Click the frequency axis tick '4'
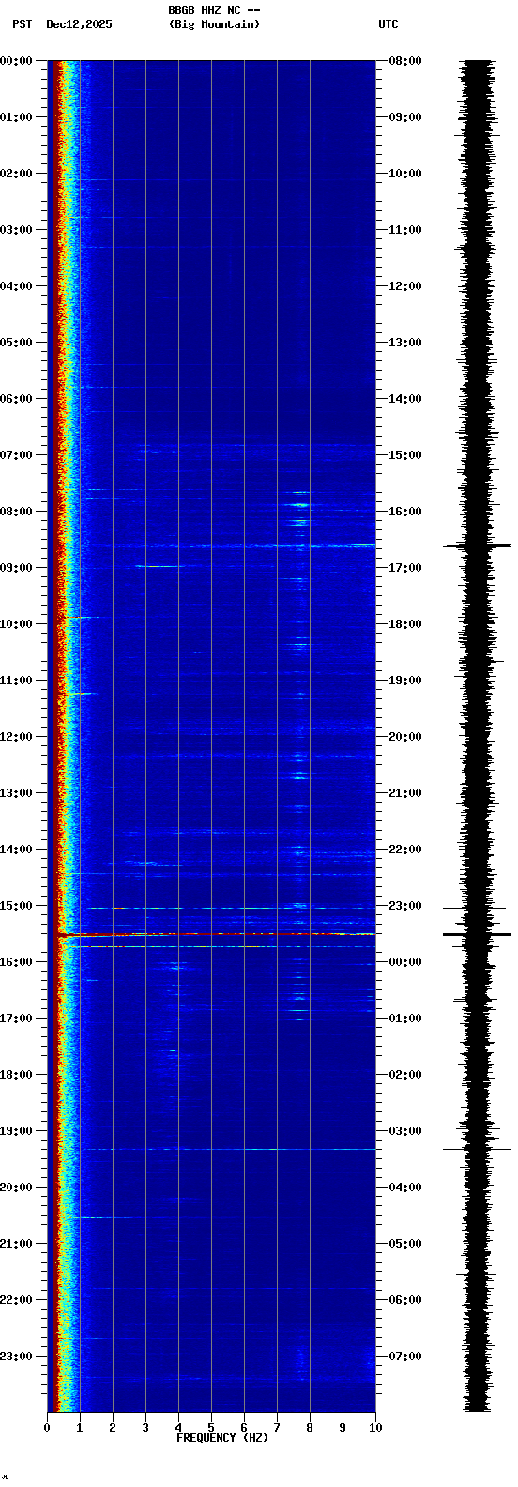Screen dimensions: 518x1487 click(x=178, y=1428)
